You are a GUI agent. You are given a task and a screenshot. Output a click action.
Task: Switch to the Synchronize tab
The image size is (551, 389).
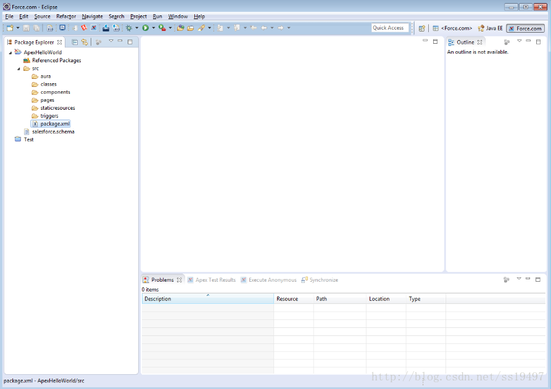pos(320,280)
